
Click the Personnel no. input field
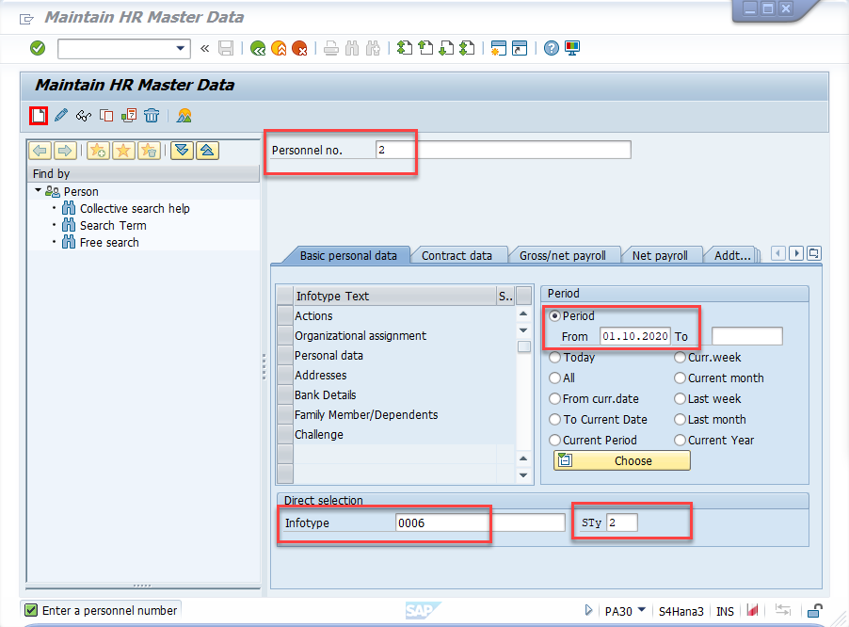tap(503, 150)
